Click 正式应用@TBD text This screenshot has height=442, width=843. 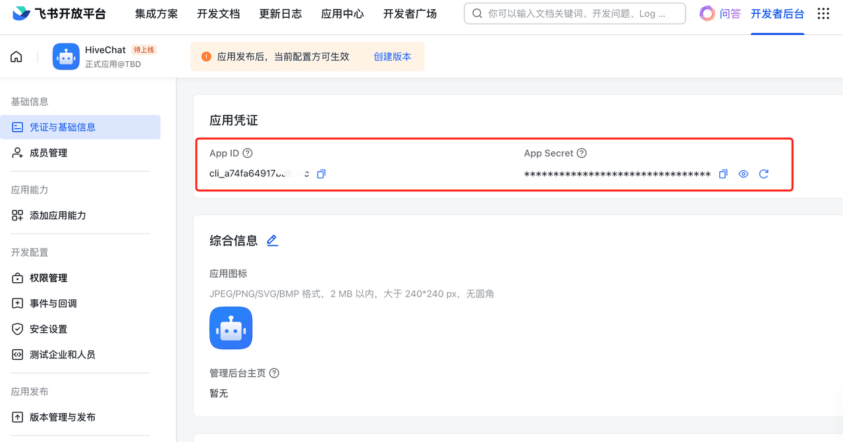(113, 64)
